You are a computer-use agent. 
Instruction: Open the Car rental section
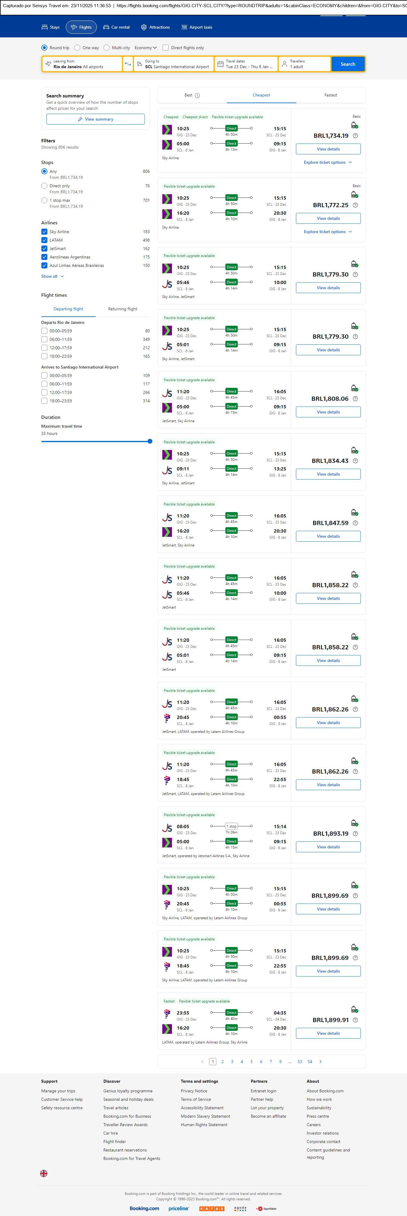coord(116,27)
